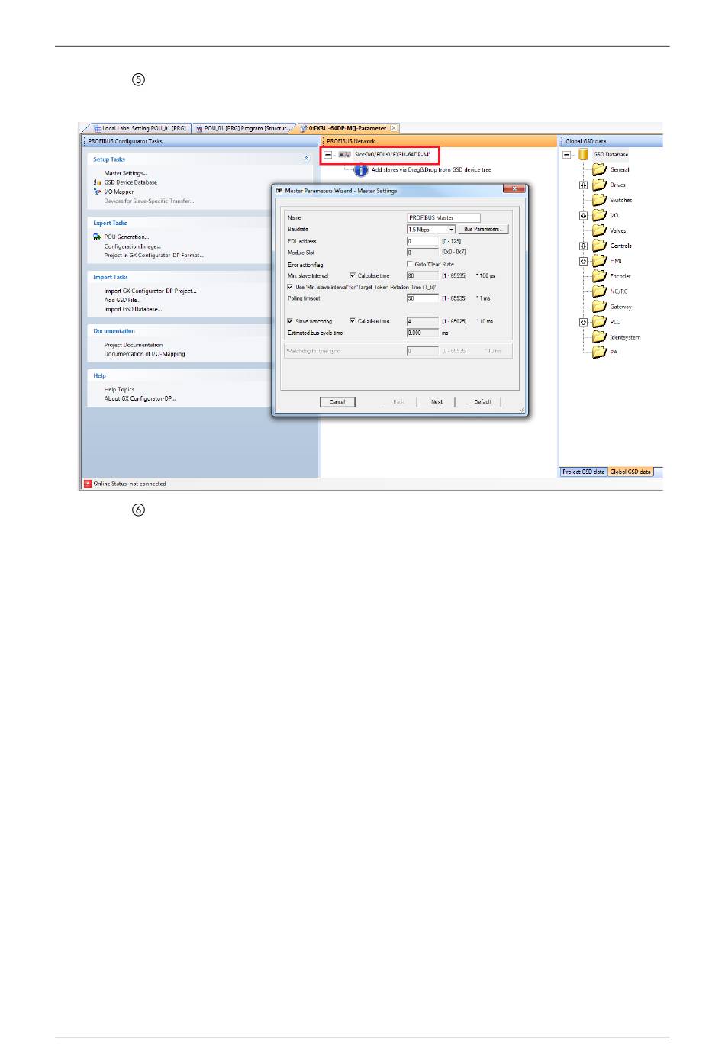Expand the PLC folder node

pyautogui.click(x=583, y=322)
